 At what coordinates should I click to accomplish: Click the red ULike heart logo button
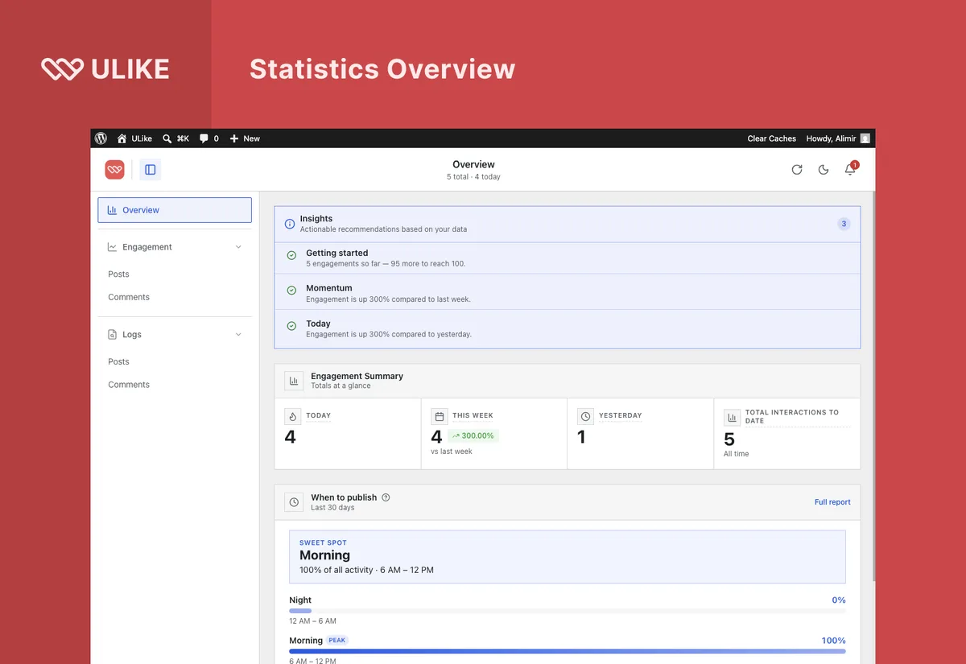tap(115, 169)
